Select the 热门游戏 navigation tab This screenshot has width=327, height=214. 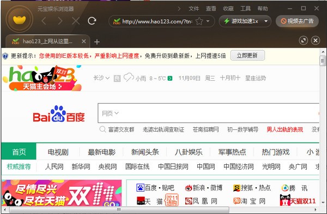tap(276, 152)
